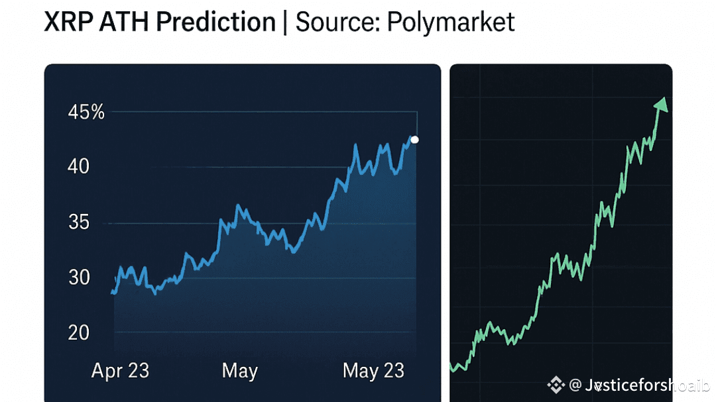Image resolution: width=716 pixels, height=402 pixels.
Task: Open the @Justiceforshoaib watermark handle
Action: tap(633, 385)
